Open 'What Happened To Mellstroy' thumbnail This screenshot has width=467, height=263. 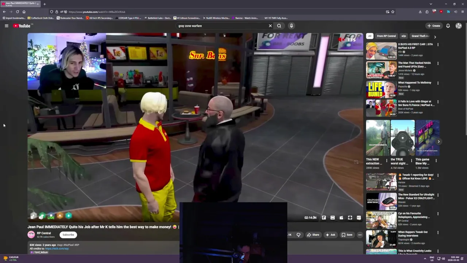tap(381, 89)
